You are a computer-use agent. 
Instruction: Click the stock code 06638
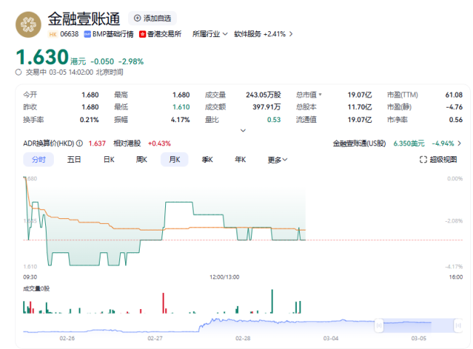point(69,34)
